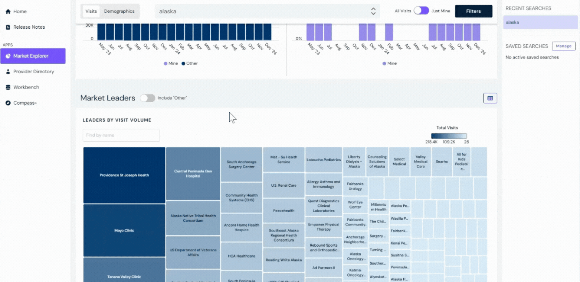The image size is (580, 282).
Task: Select the recent search 'alaska'
Action: pyautogui.click(x=540, y=22)
